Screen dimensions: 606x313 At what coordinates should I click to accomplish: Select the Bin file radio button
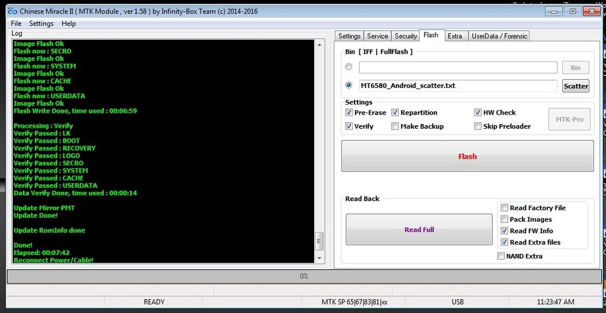(349, 67)
